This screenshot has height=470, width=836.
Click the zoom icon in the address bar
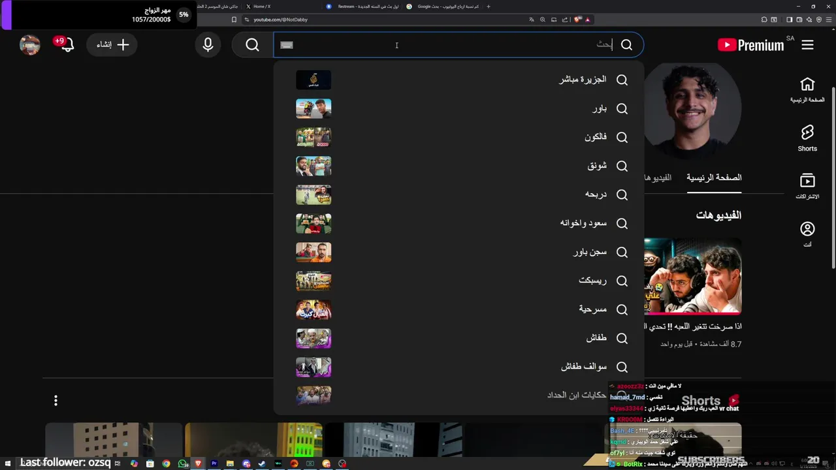[543, 20]
